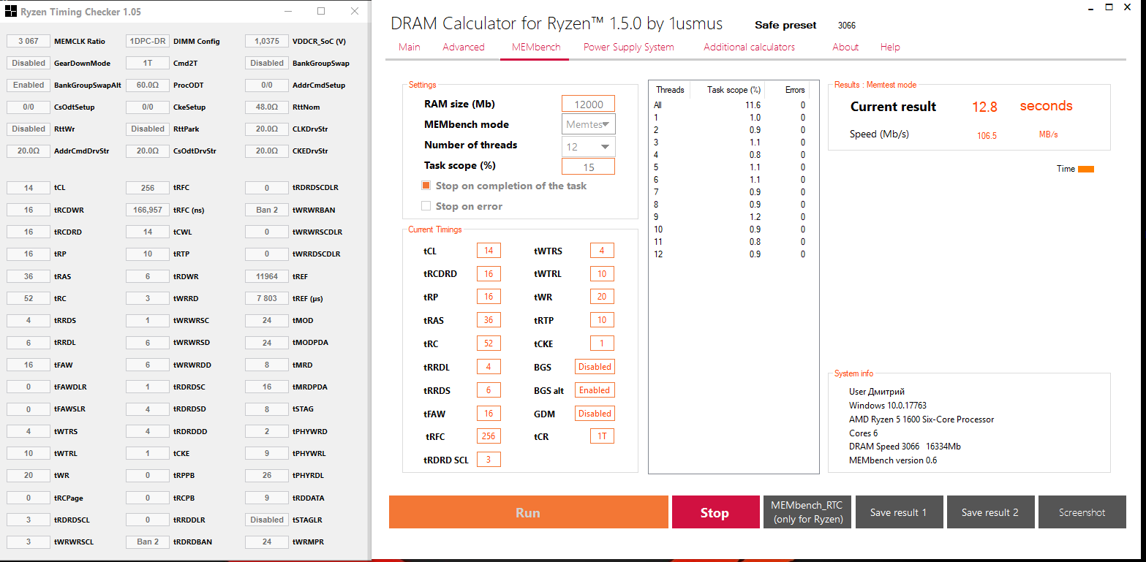Select the MEMbench tab
This screenshot has width=1146, height=562.
click(x=536, y=47)
